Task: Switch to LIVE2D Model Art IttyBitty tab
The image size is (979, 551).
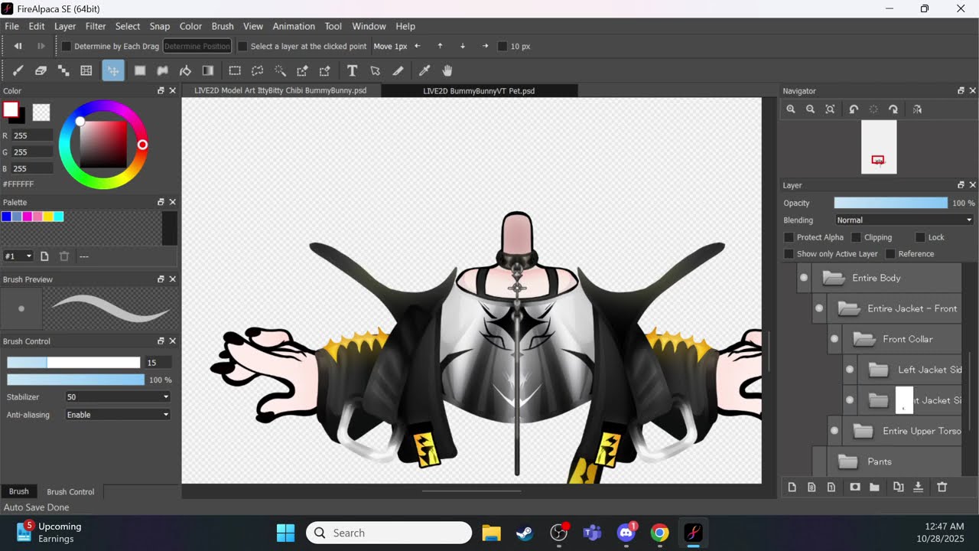Action: [x=281, y=90]
